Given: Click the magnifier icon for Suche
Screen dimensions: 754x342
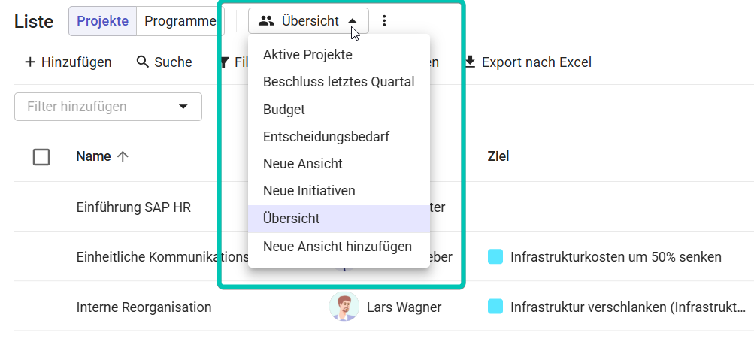Looking at the screenshot, I should point(143,62).
